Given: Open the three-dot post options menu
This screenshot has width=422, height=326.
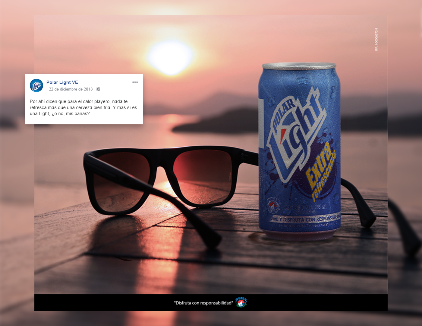Looking at the screenshot, I should point(135,82).
